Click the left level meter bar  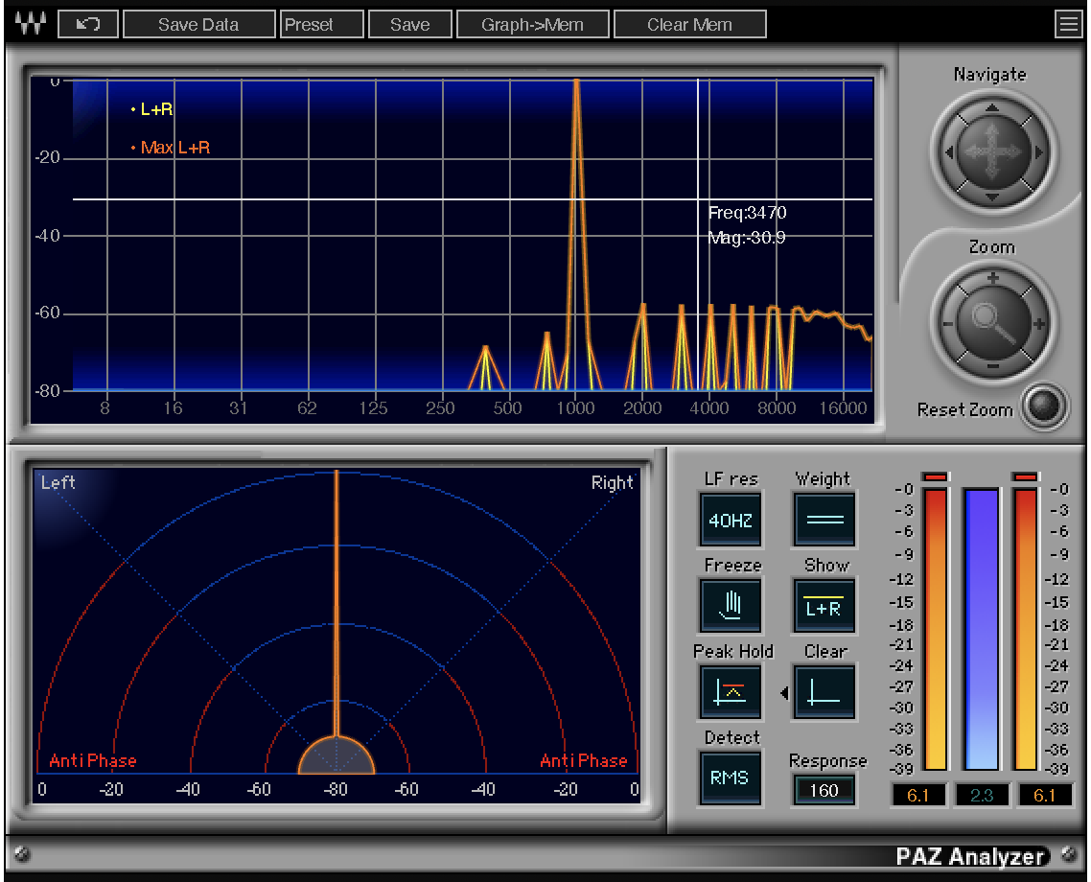(x=936, y=629)
